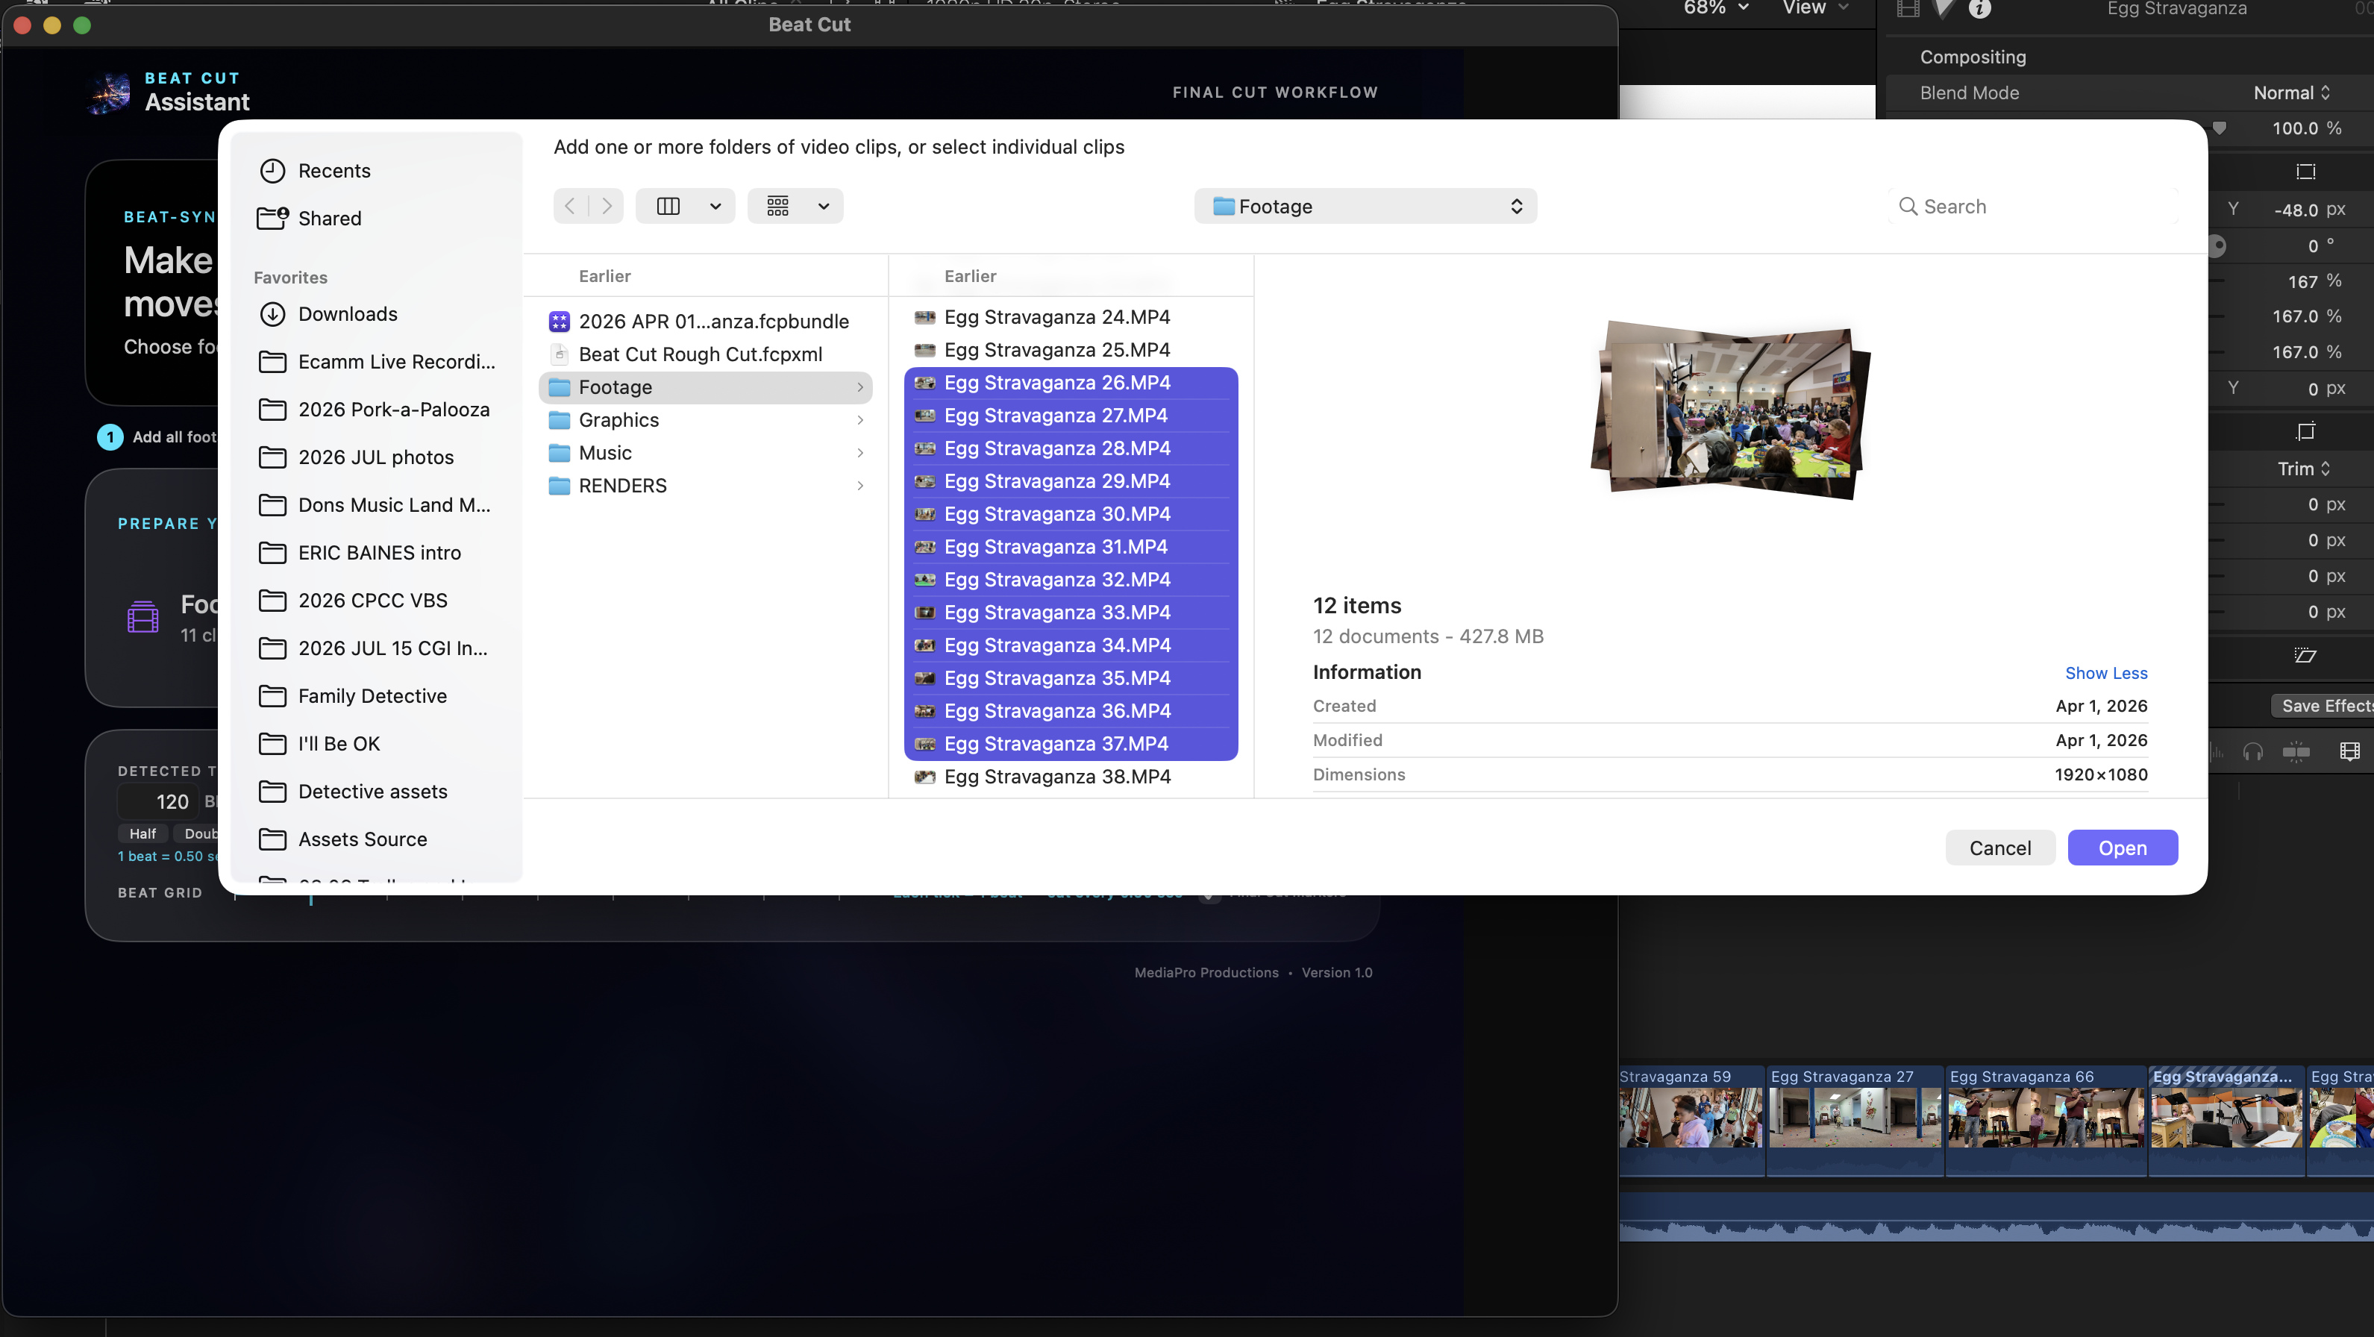Open the Footage location path popup
The image size is (2374, 1337).
click(1365, 207)
